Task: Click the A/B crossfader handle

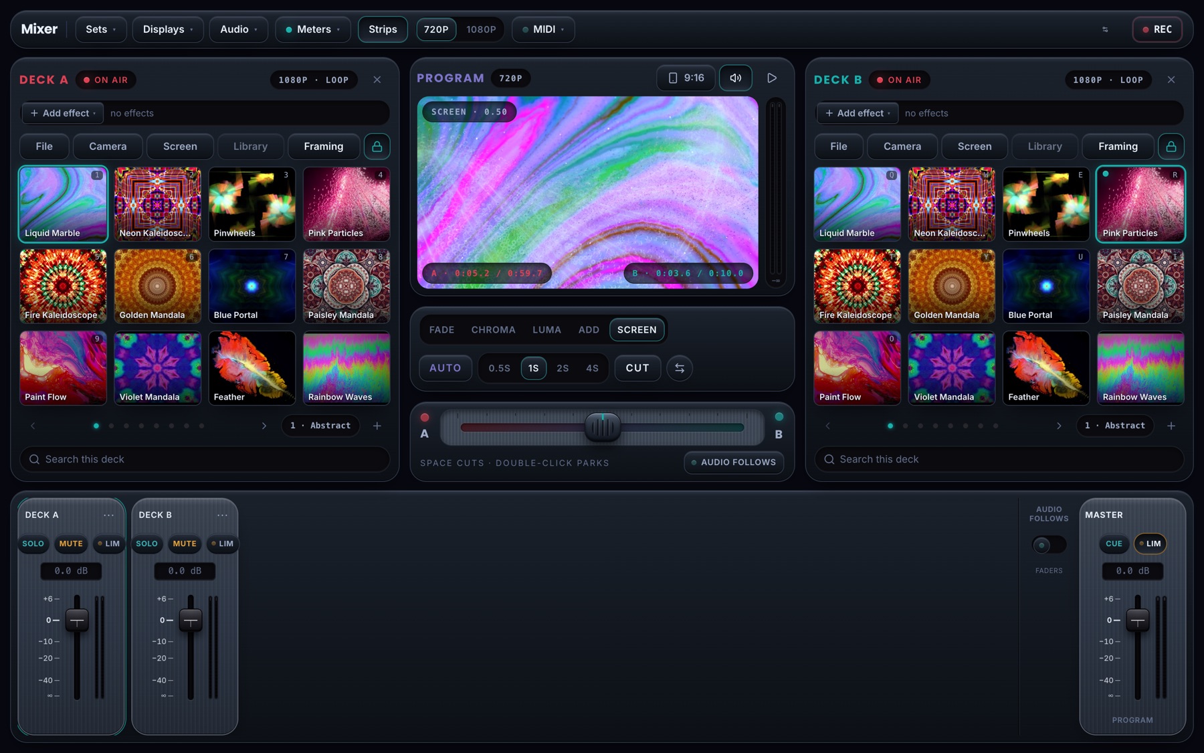Action: pyautogui.click(x=602, y=427)
